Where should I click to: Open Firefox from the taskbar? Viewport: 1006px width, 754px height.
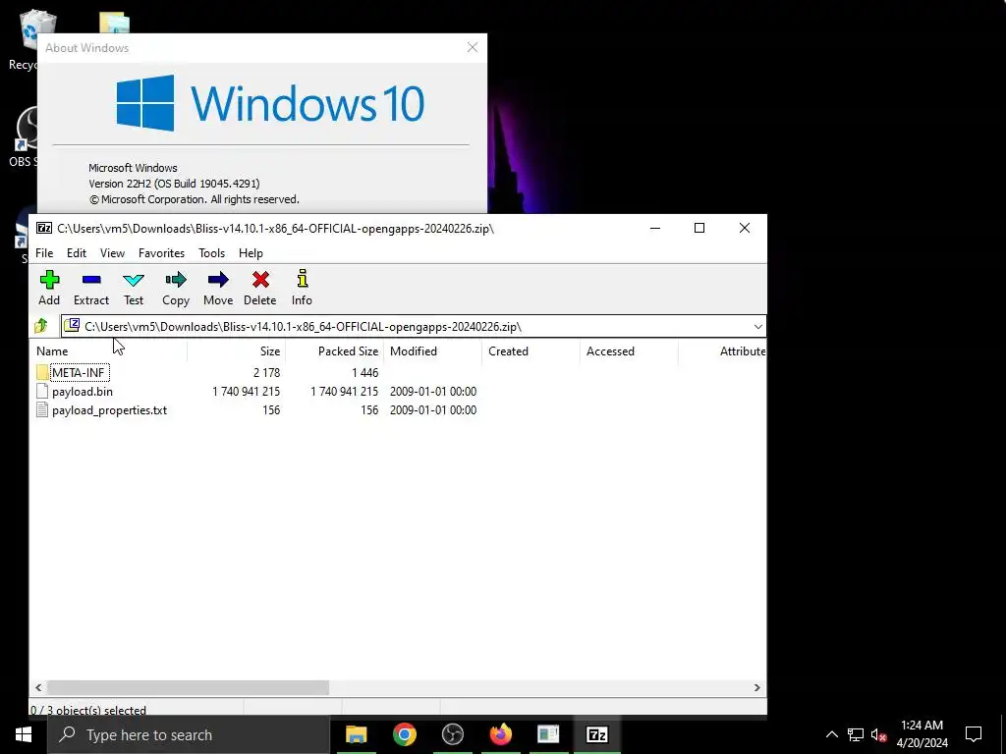[500, 734]
